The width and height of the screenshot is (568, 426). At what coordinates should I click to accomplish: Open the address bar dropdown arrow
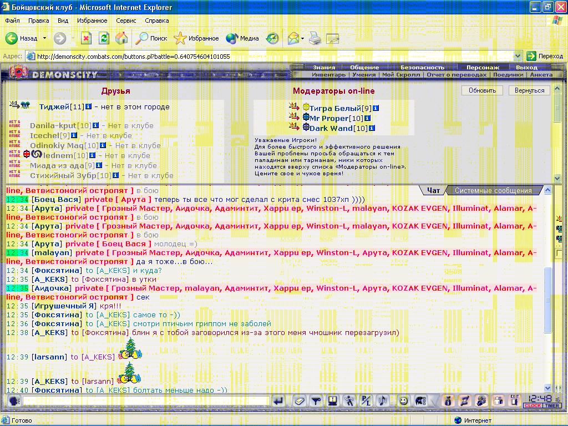[x=518, y=56]
